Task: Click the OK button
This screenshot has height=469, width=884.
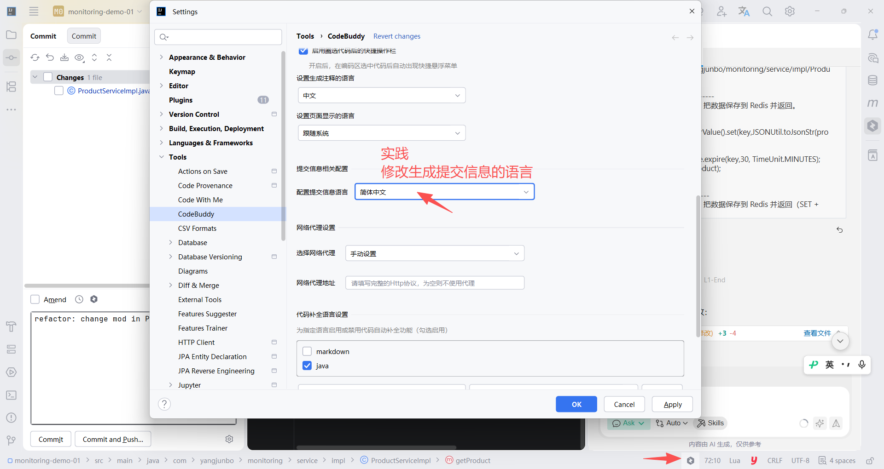Action: (x=576, y=404)
